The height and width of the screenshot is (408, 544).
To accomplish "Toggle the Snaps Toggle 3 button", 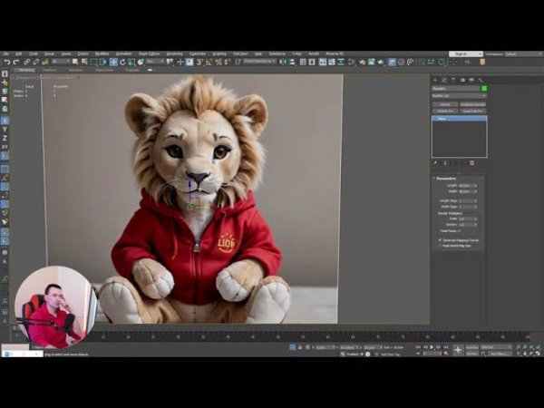I will (x=199, y=62).
